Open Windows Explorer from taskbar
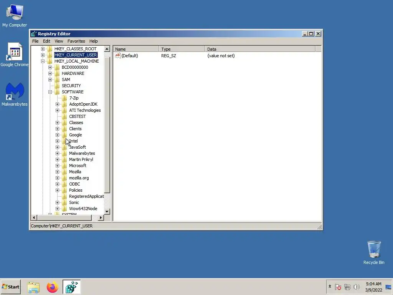Screen dimensions: 393x295 coord(33,287)
